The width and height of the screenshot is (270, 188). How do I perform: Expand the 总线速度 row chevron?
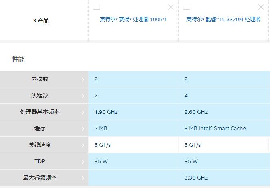tap(83, 145)
